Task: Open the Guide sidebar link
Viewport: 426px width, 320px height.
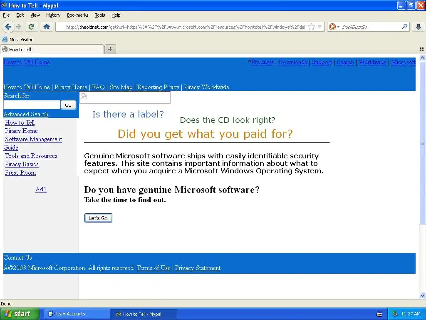Action: point(11,147)
